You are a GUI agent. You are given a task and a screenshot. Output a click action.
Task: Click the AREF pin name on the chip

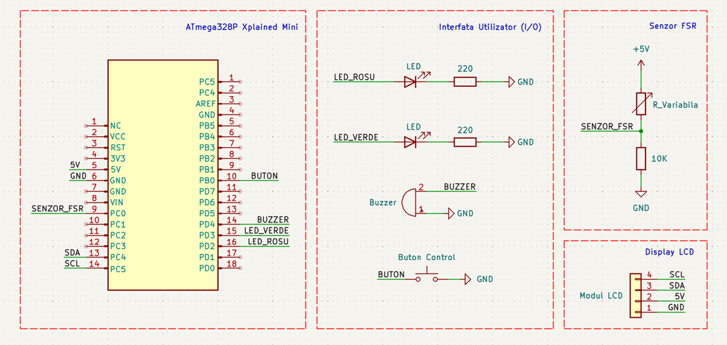point(205,104)
